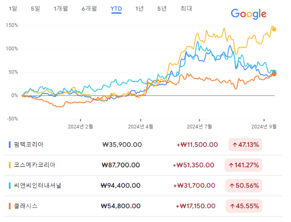291x222 pixels.
Task: Click the orange color marker for 클래시스
Action: (x=10, y=206)
